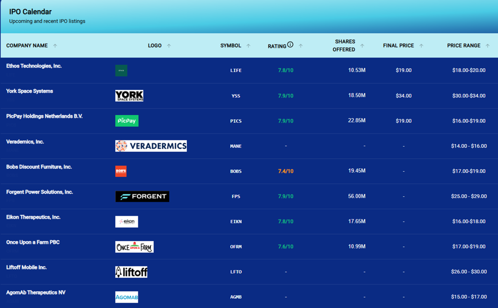The height and width of the screenshot is (308, 498).
Task: Click the Forgent logo
Action: (x=142, y=196)
